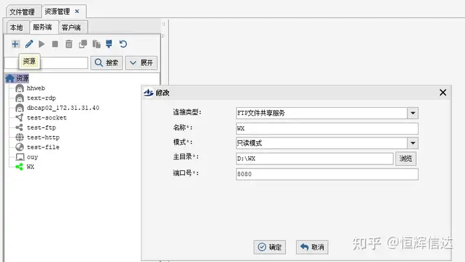Viewport: 465px width, 262px height.
Task: Click the 展开 button
Action: 141,63
